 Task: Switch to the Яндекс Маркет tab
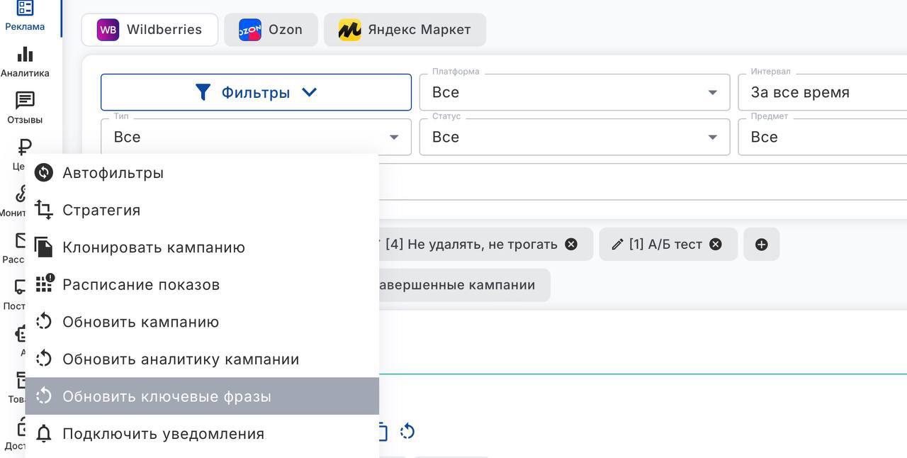point(405,30)
